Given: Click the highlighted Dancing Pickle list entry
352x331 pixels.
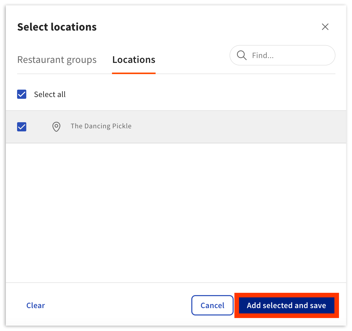Looking at the screenshot, I should point(101,126).
